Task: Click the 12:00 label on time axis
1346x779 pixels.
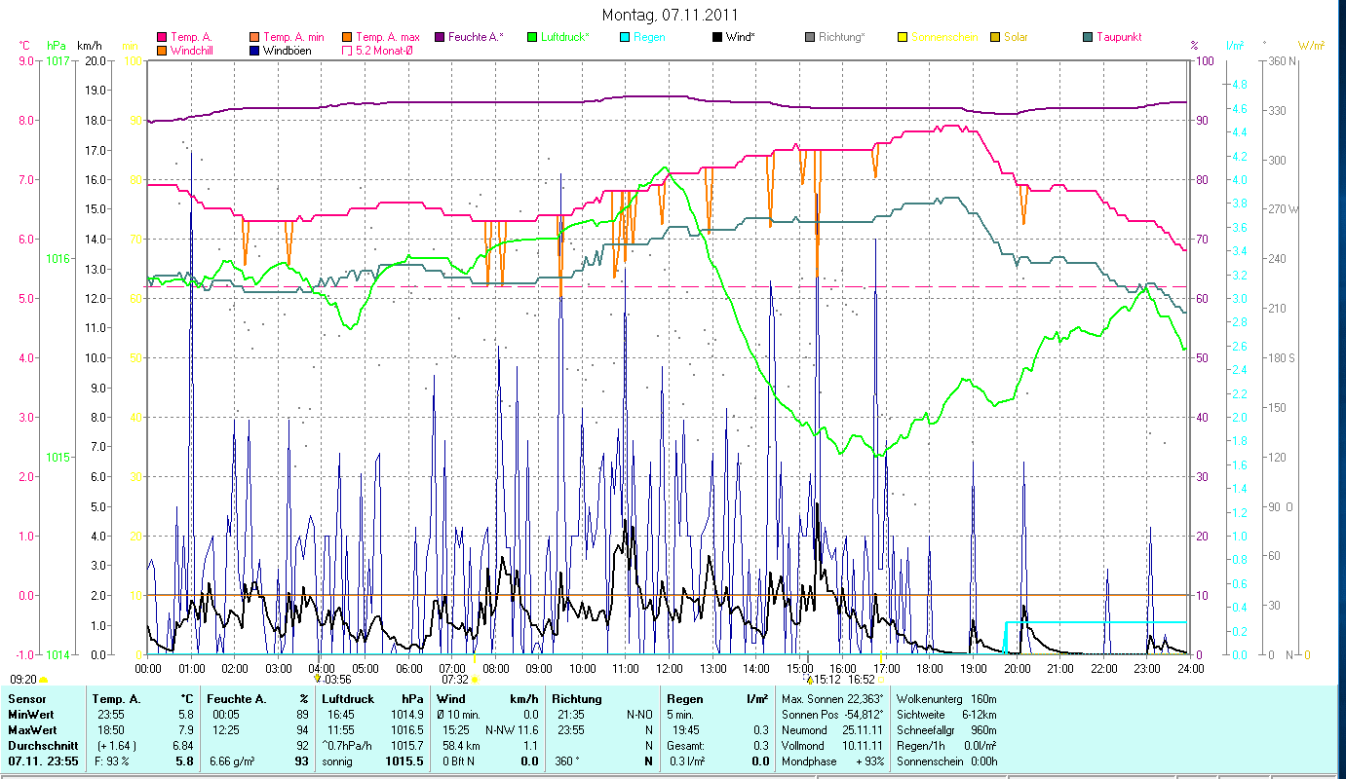Action: (x=670, y=669)
